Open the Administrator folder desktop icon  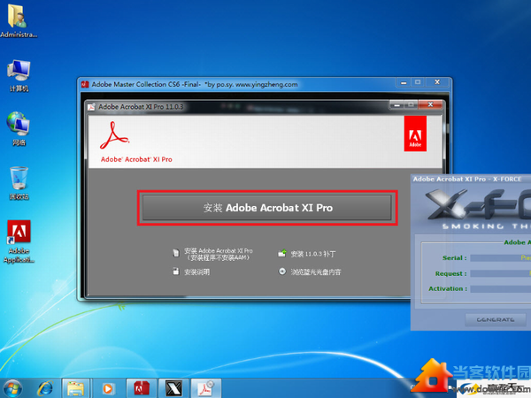click(x=19, y=21)
